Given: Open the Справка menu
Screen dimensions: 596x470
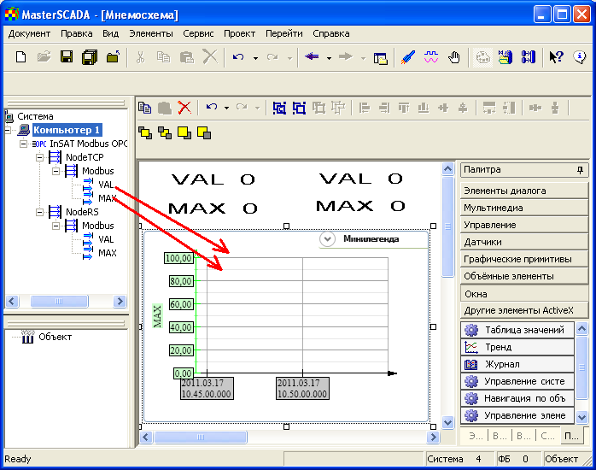Looking at the screenshot, I should pyautogui.click(x=331, y=34).
